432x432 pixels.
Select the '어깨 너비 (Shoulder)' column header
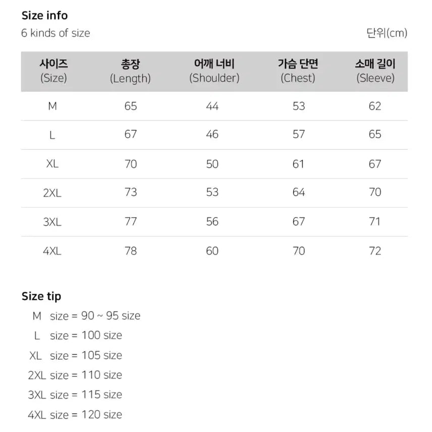tap(214, 71)
